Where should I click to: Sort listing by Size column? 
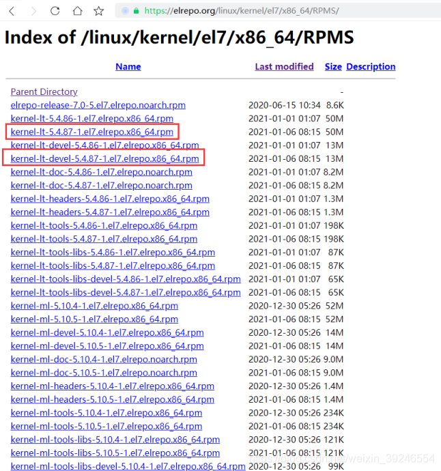333,66
